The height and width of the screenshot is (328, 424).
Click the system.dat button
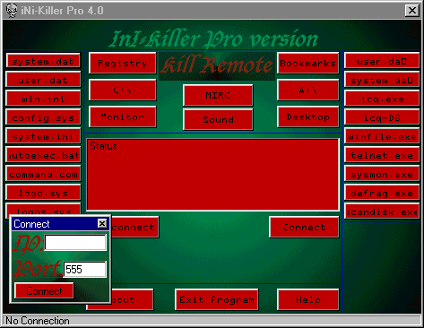(43, 61)
